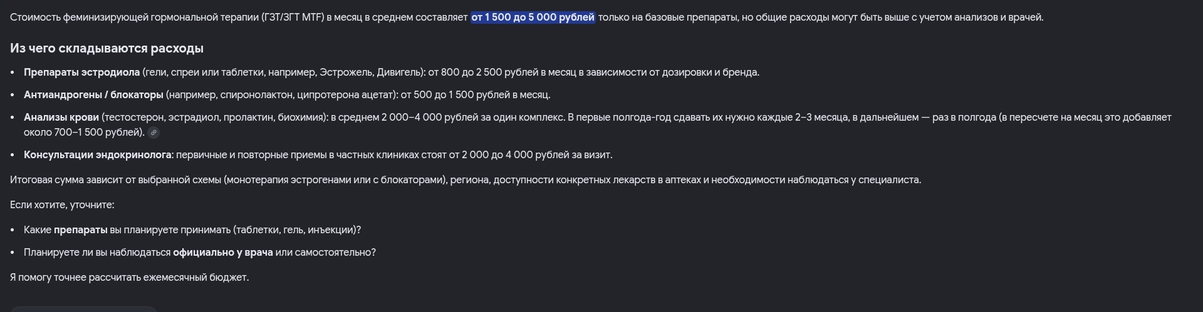This screenshot has width=1203, height=312.
Task: Click the text "или самостоятельно?" in the last bullet
Action: pyautogui.click(x=326, y=253)
